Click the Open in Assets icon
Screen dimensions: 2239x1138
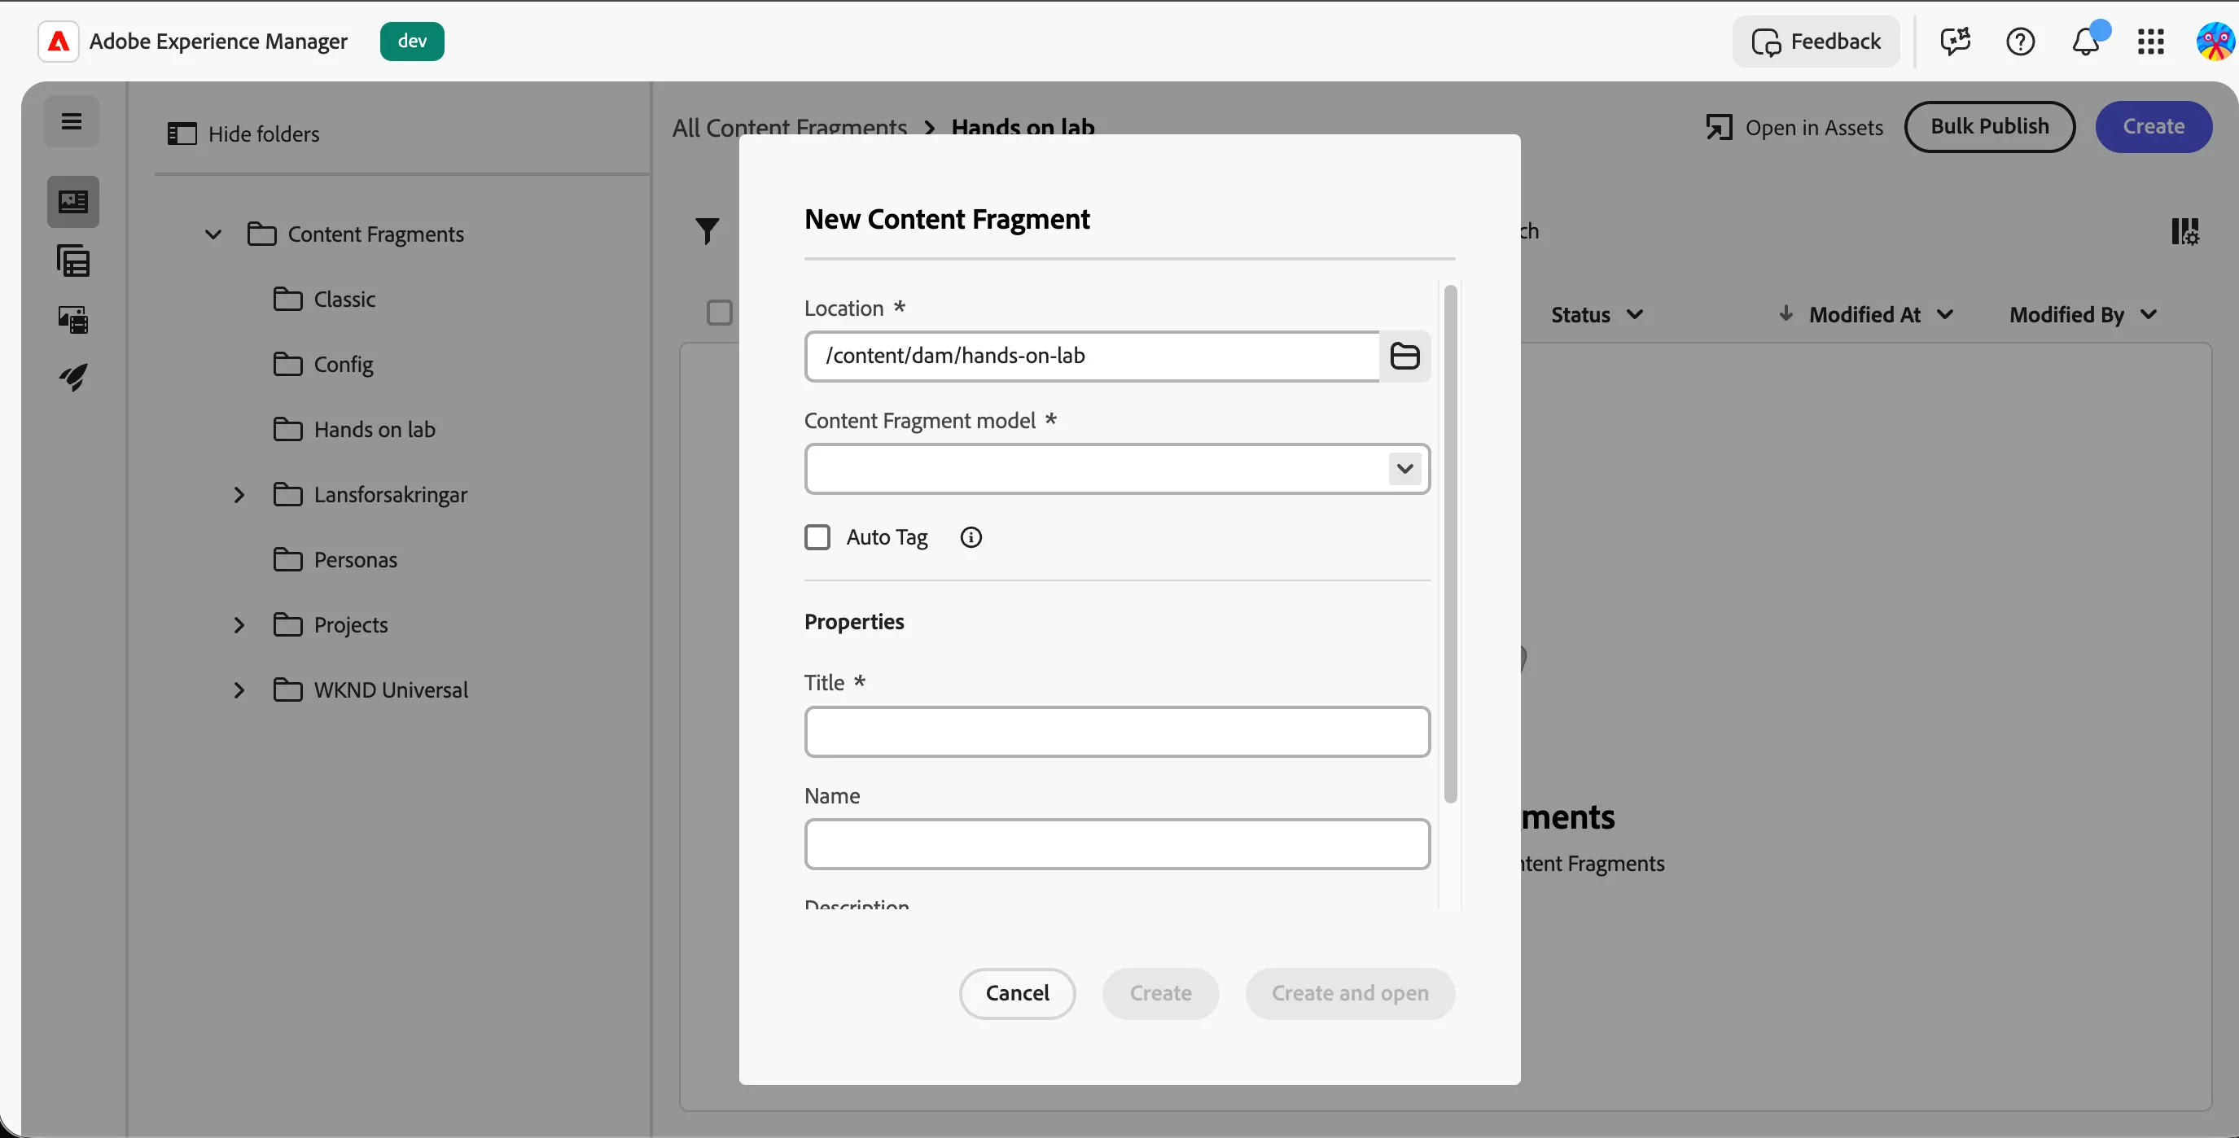coord(1719,128)
